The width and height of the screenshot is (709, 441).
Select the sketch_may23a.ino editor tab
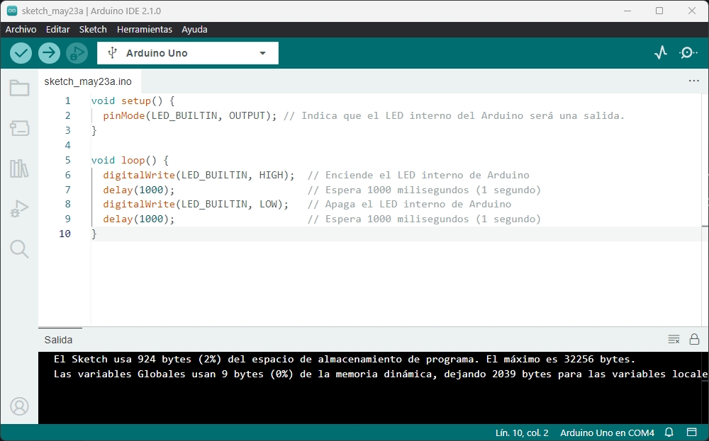pos(88,81)
